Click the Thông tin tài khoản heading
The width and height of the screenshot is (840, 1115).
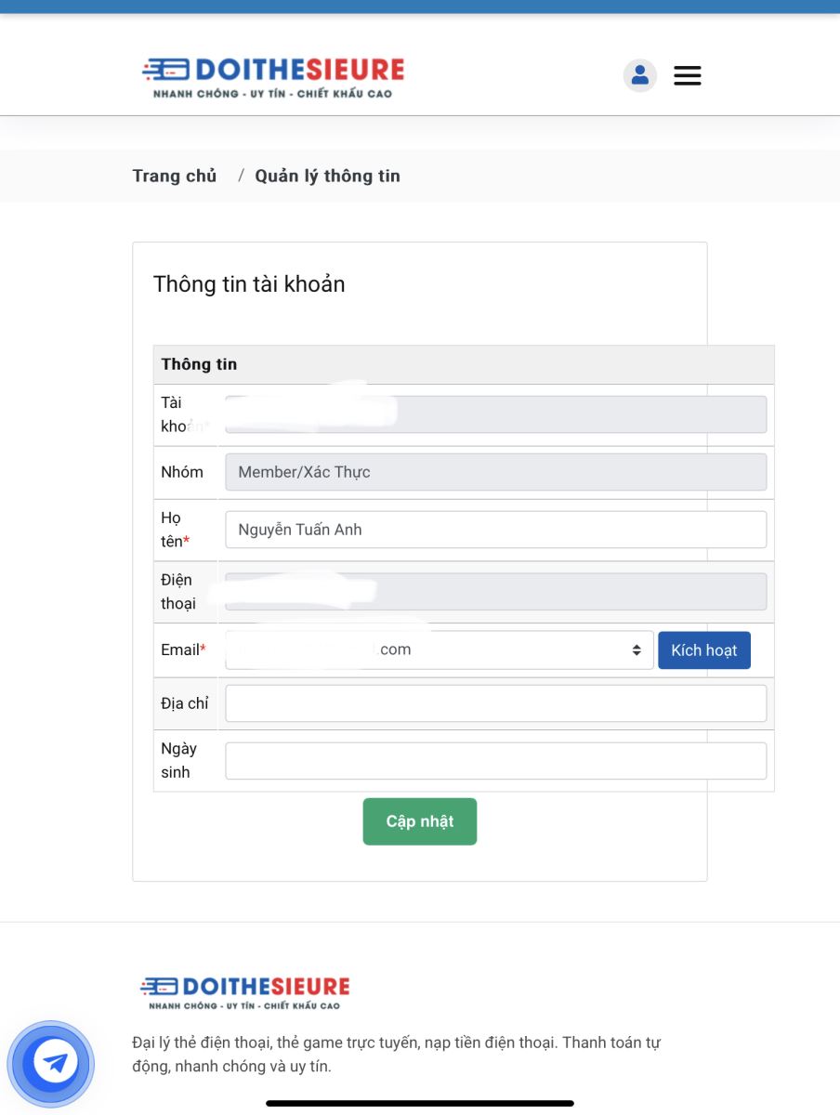(249, 284)
